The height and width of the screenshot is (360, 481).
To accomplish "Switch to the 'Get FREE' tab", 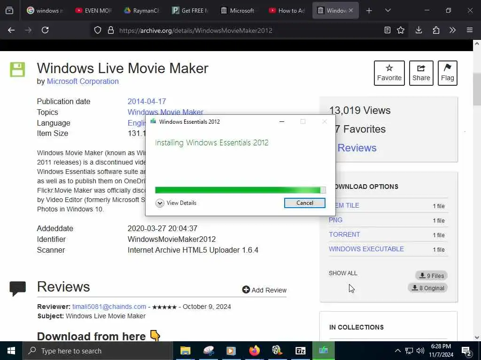I will (190, 10).
